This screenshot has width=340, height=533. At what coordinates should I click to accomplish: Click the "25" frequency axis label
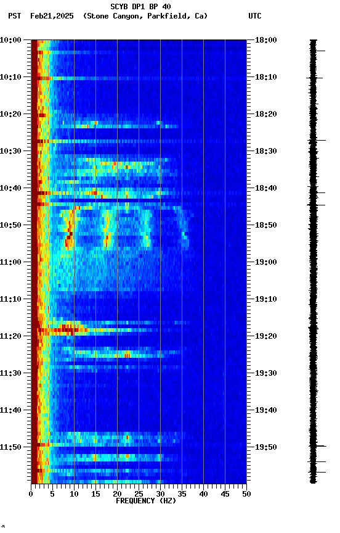tap(139, 494)
